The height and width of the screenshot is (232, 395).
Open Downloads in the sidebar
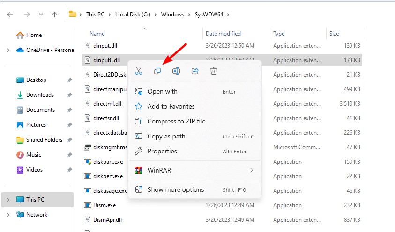[35, 95]
